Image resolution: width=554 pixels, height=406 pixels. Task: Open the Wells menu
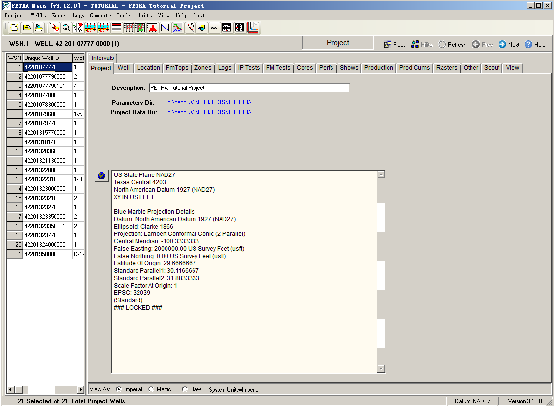(38, 16)
